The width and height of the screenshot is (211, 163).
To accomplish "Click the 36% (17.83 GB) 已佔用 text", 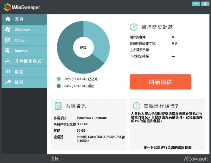I will point(81,79).
